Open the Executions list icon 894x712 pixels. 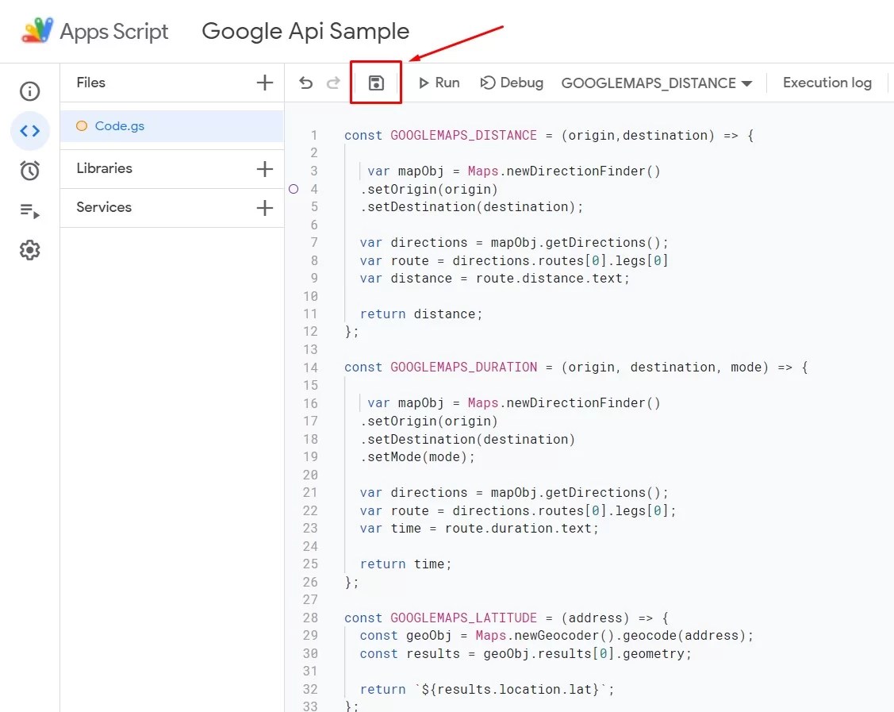(x=29, y=210)
